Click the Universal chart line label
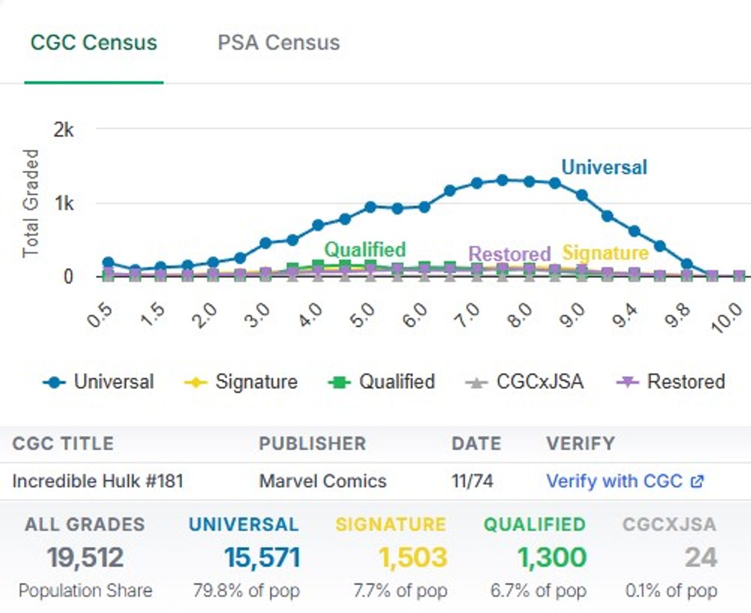This screenshot has width=751, height=613. [604, 167]
